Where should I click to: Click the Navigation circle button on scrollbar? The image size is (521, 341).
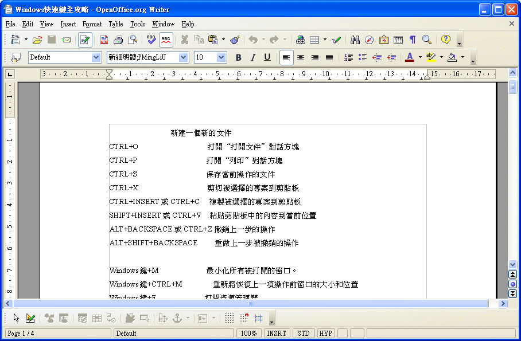pyautogui.click(x=513, y=284)
